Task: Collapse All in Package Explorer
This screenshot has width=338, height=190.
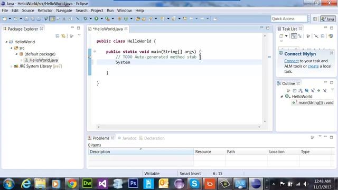Action: (58, 36)
